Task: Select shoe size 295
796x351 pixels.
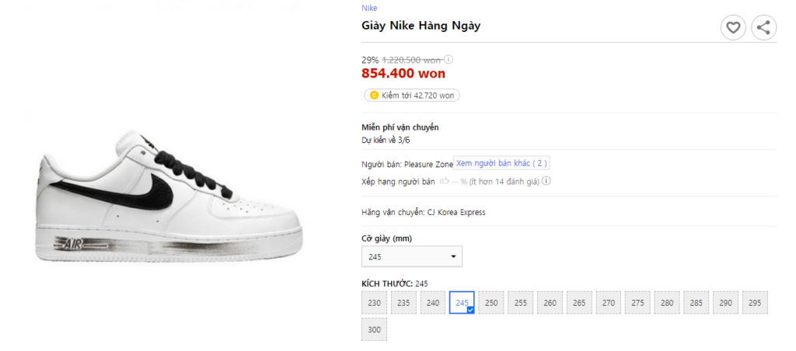Action: pyautogui.click(x=755, y=303)
